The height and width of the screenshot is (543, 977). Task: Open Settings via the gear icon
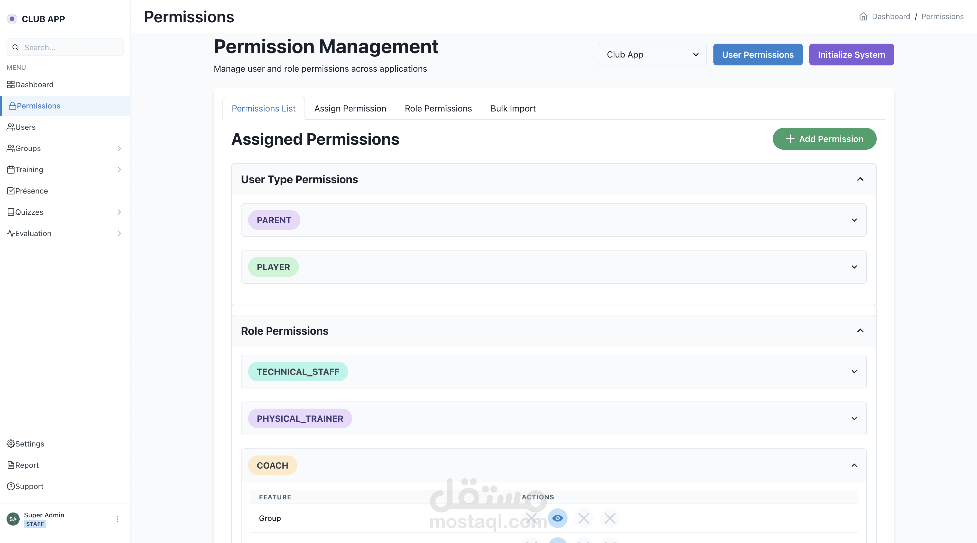11,444
